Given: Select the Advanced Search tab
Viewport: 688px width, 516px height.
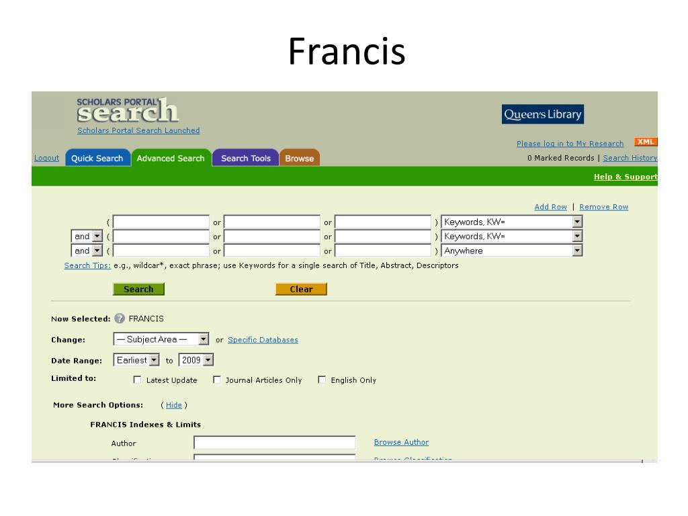Looking at the screenshot, I should tap(171, 159).
